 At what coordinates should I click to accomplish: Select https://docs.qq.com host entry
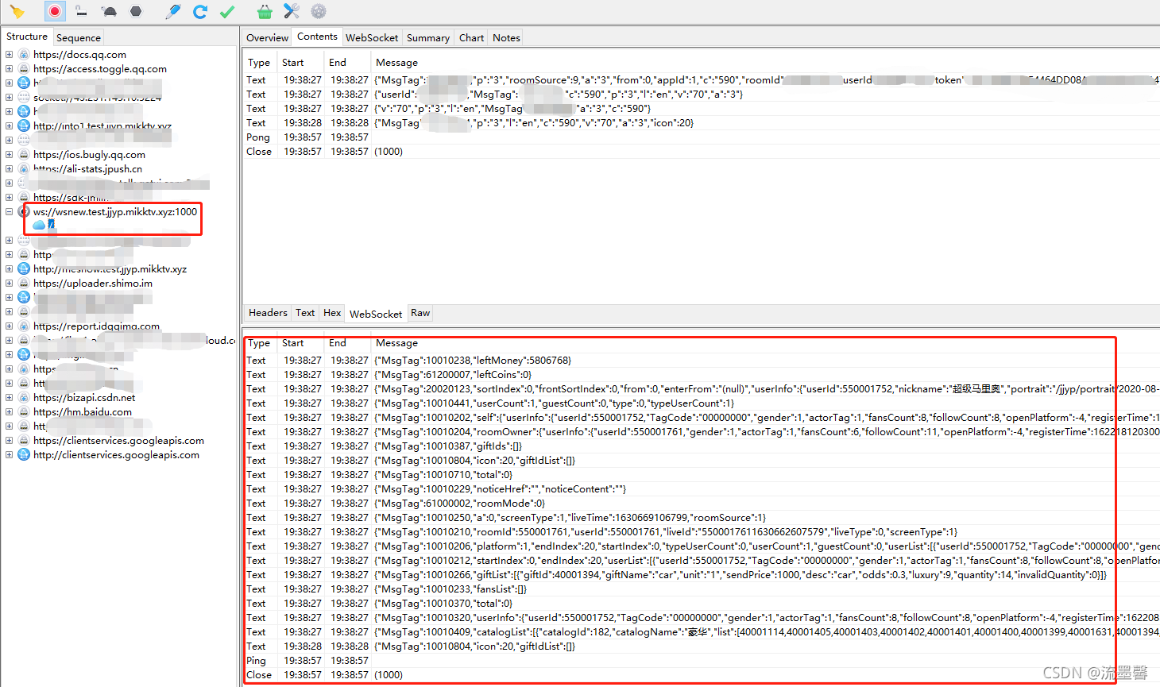click(x=79, y=55)
